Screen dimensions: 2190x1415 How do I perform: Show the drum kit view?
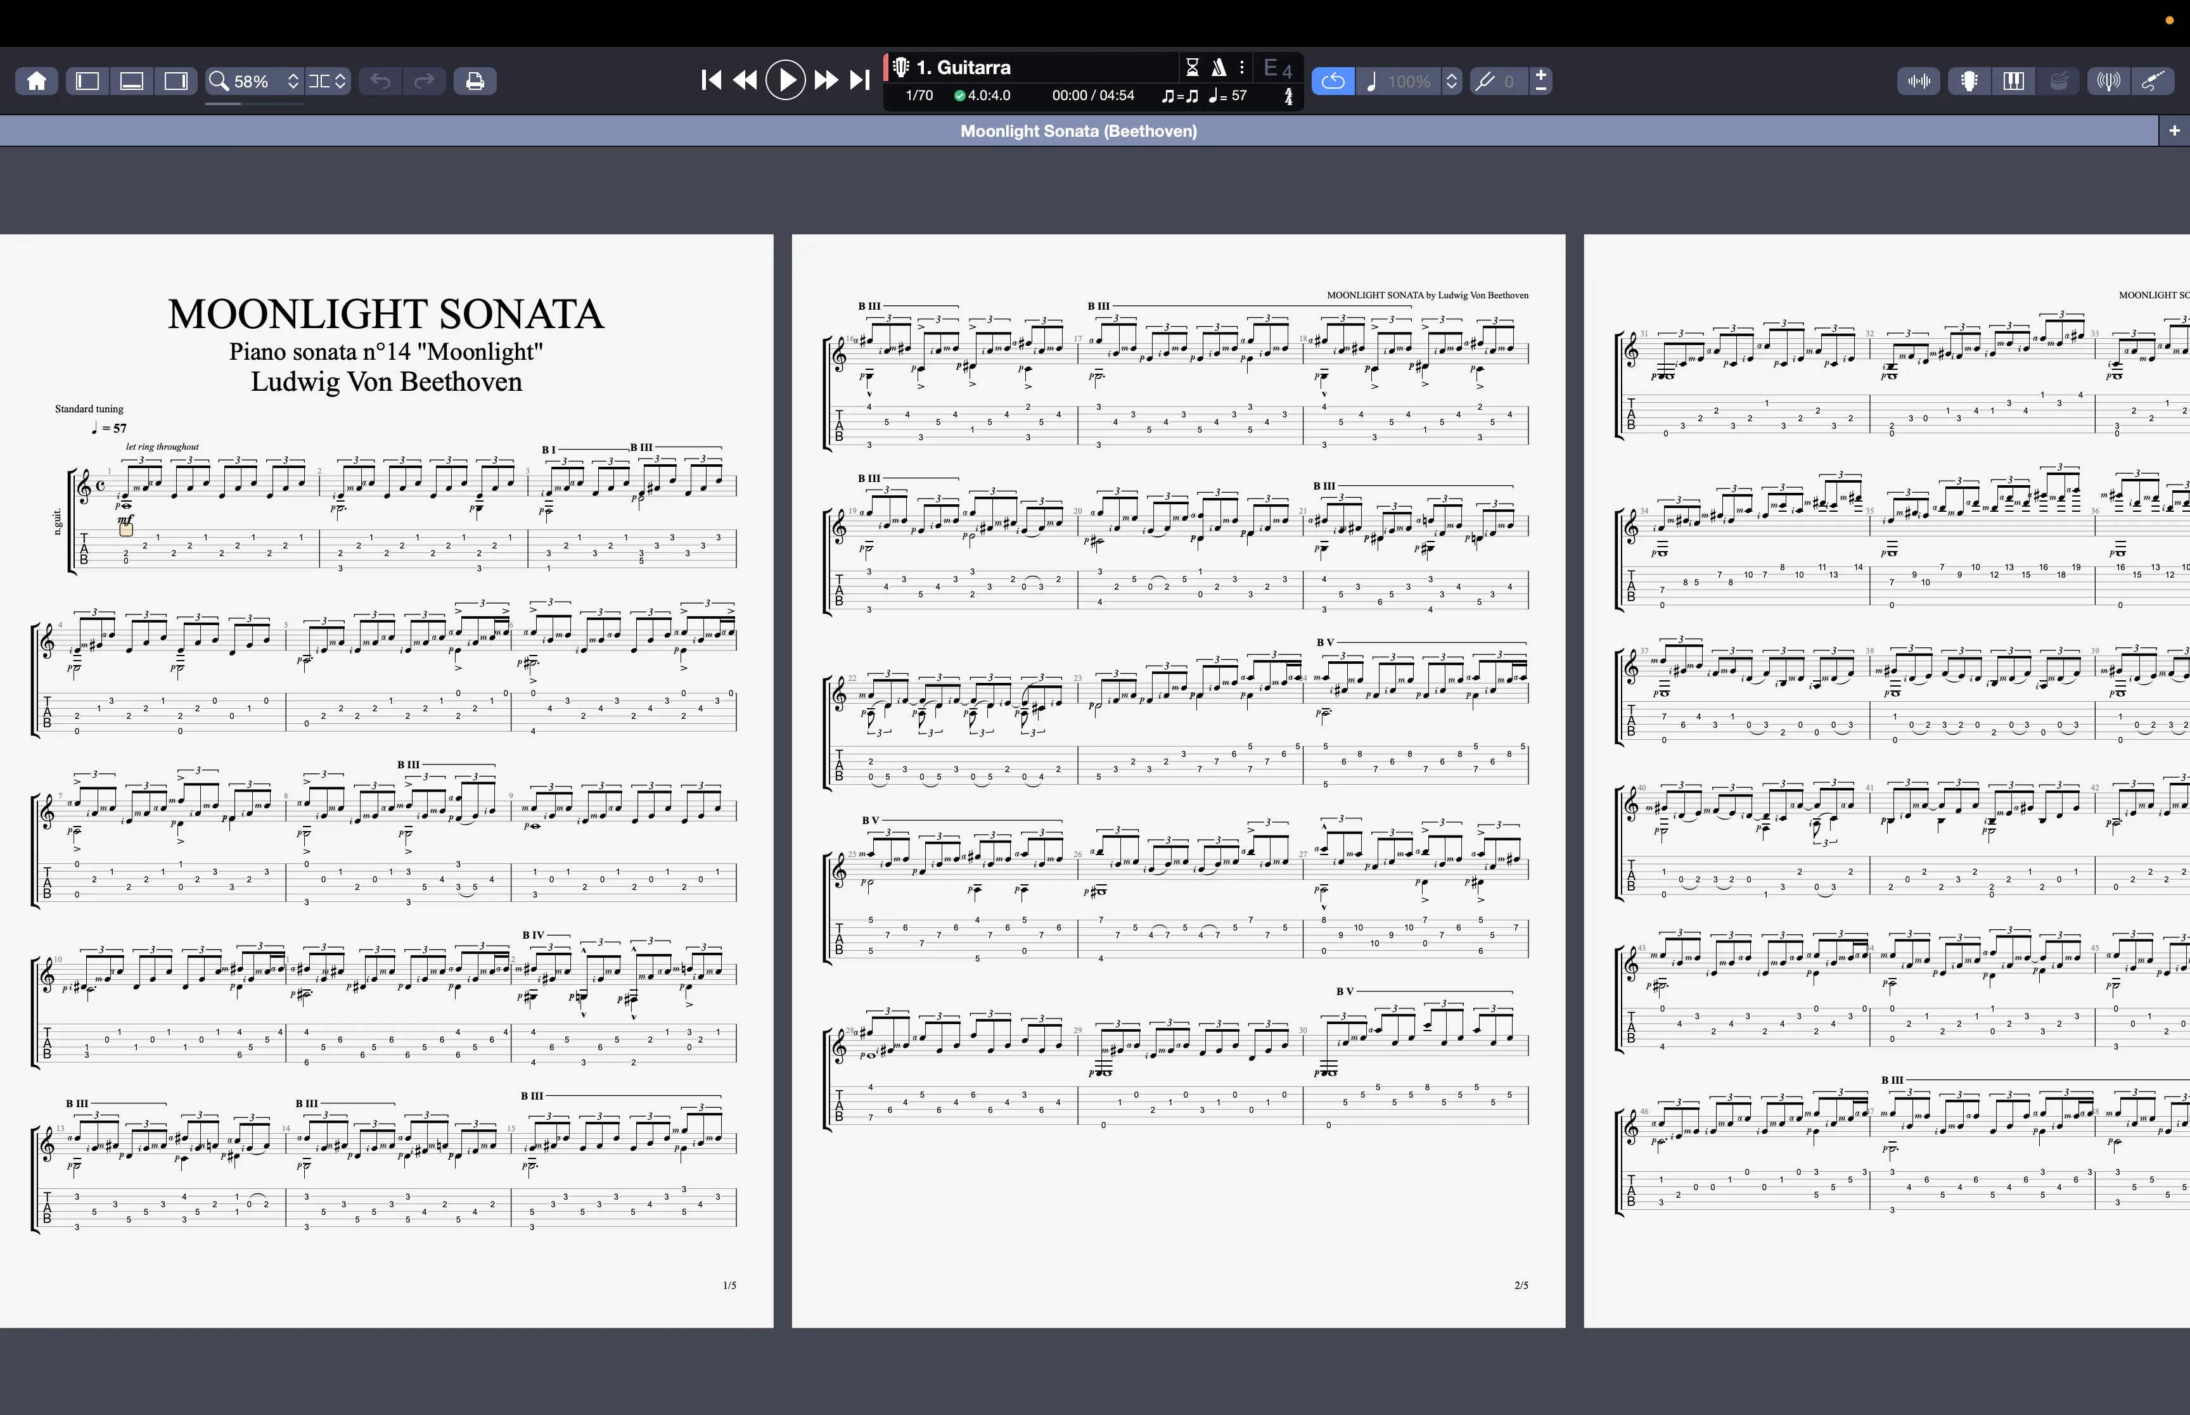click(x=2059, y=81)
